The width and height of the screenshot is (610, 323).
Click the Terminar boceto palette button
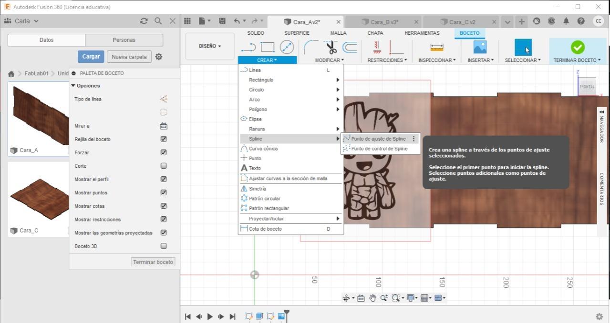coord(153,262)
